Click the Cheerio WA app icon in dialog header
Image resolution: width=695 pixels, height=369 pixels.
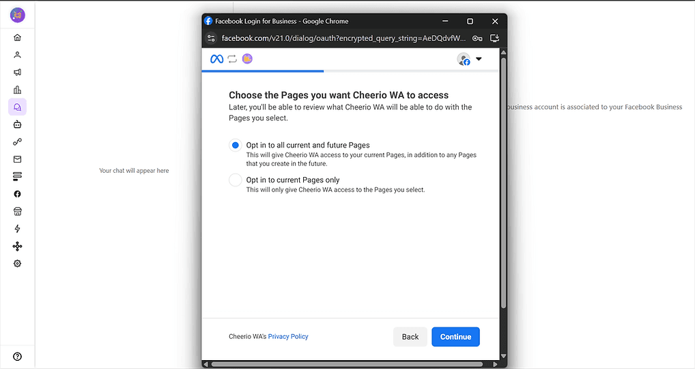[x=247, y=59]
